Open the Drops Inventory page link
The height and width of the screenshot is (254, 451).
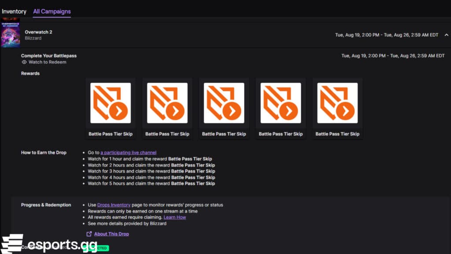114,205
